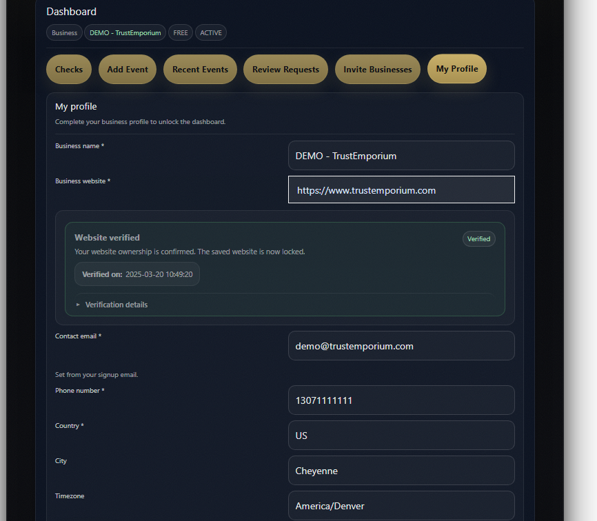The image size is (597, 521).
Task: Click the green Verified badge
Action: (479, 239)
